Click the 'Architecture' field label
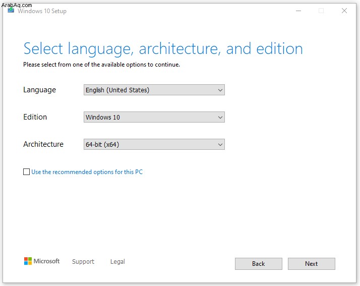360x286 pixels. click(43, 144)
